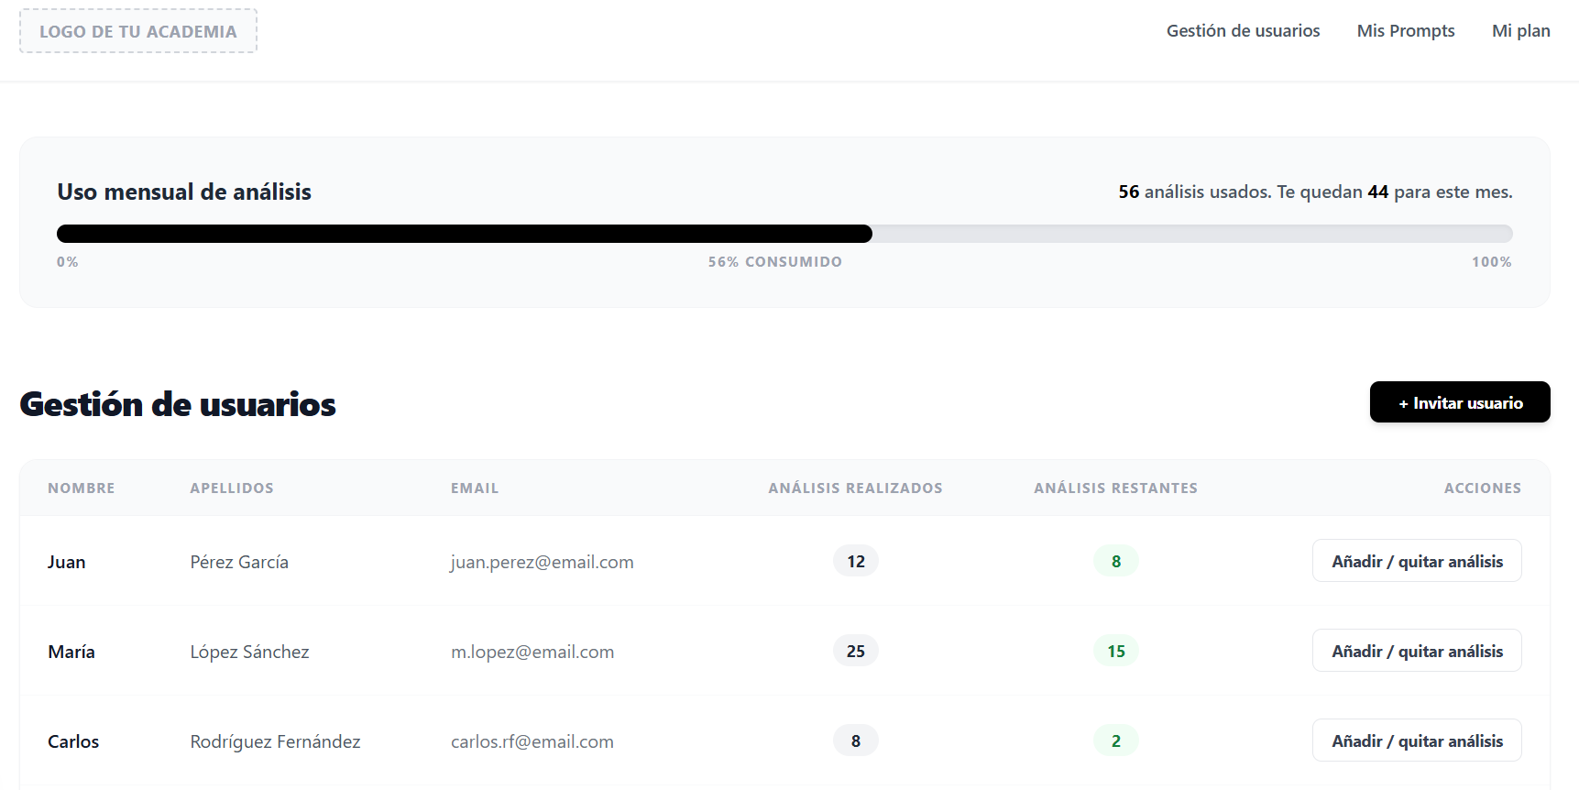The image size is (1579, 790).
Task: Click the name María in the table
Action: [71, 652]
